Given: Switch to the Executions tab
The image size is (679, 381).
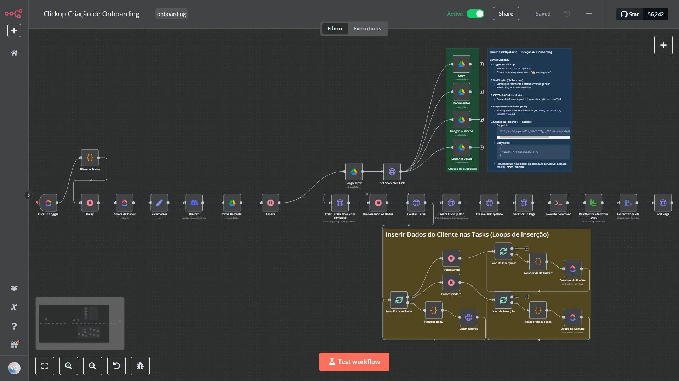Looking at the screenshot, I should click(x=367, y=29).
